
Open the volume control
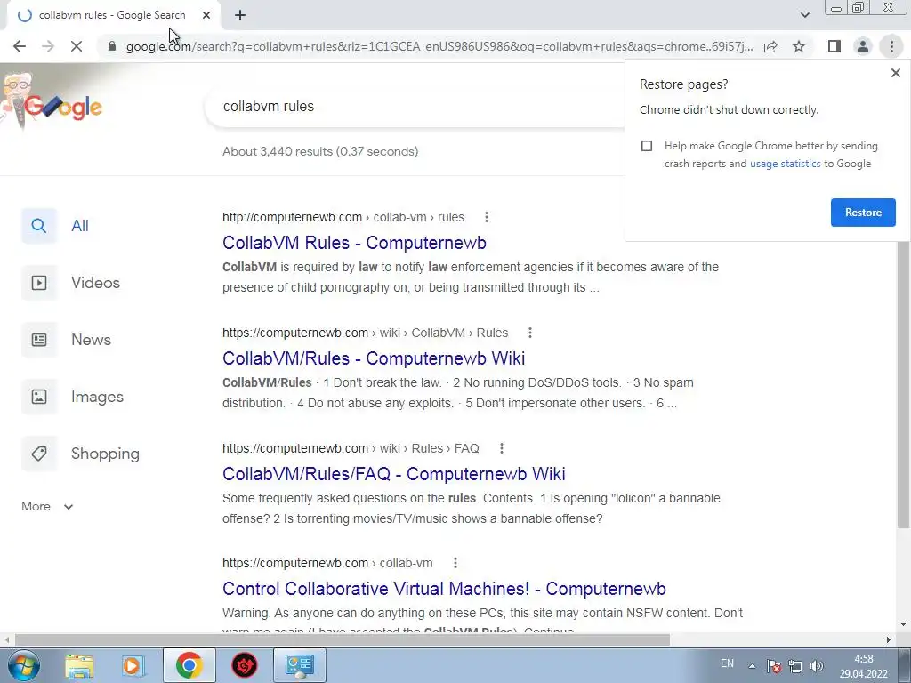[817, 666]
